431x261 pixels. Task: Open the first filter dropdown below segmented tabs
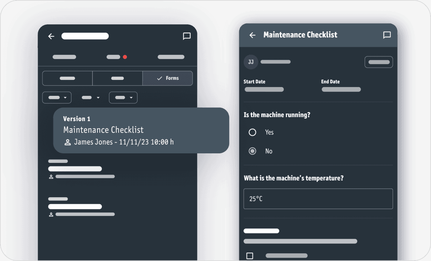point(57,98)
